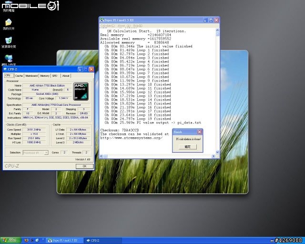Click the AMD Athlon X2 logo in CPU-Z
The image size is (305, 244).
click(81, 91)
